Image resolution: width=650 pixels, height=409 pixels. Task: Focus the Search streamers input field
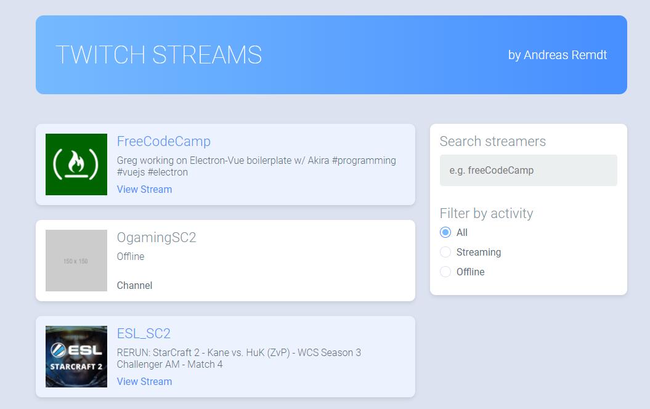pos(528,170)
